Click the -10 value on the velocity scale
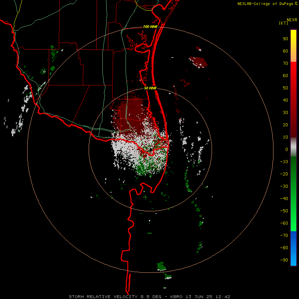The height and width of the screenshot is (299, 299). [x=284, y=162]
